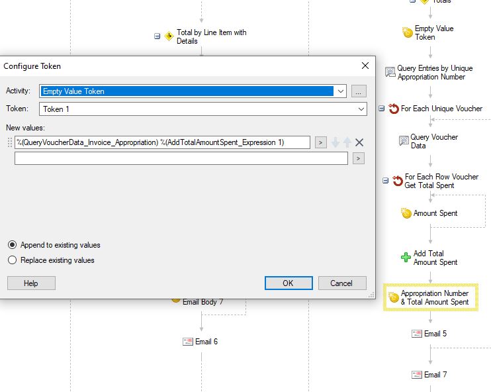Click the Query Voucher Data label
The image size is (491, 392).
434,141
